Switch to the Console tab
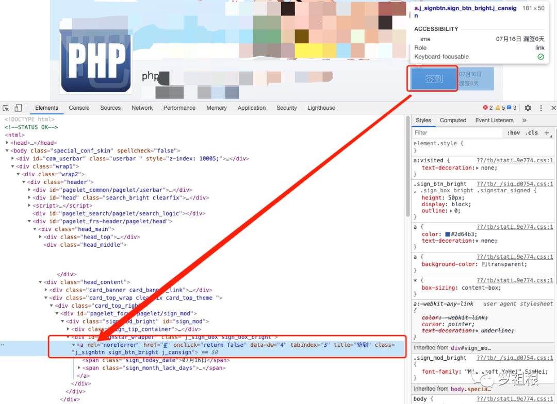The height and width of the screenshot is (404, 557). pyautogui.click(x=79, y=108)
